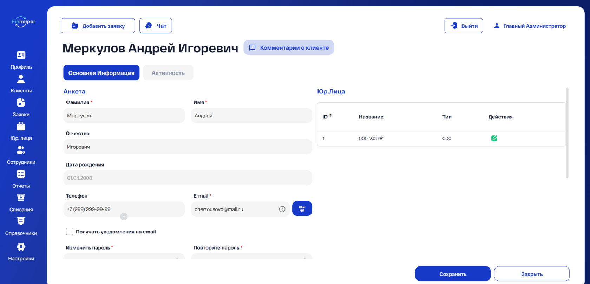The image size is (590, 284).
Task: Click the vertical scrollbar of Юр.Лица panel
Action: coord(567,133)
